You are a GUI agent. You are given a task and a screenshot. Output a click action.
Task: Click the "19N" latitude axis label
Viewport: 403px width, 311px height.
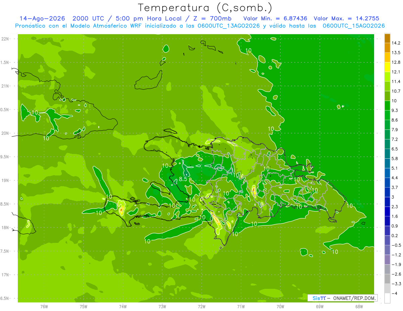coord(6,180)
